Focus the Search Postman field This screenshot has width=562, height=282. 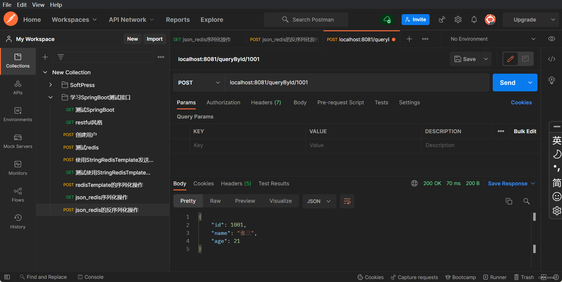tap(306, 20)
